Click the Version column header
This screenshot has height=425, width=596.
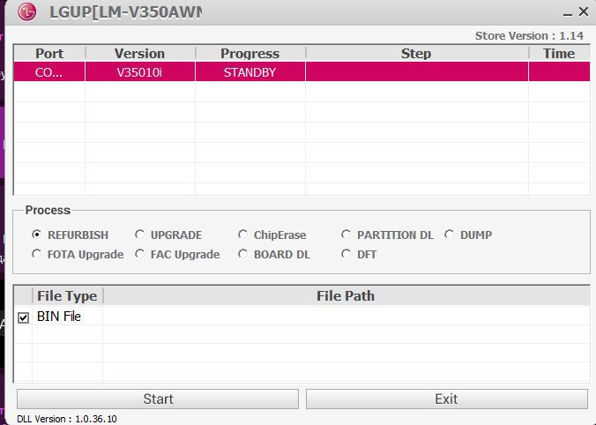coord(140,53)
